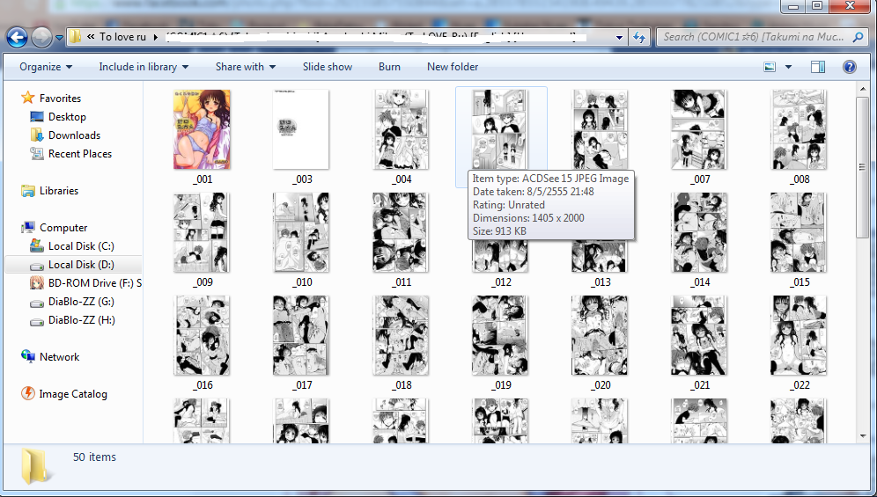Open the Share with menu

pos(246,67)
